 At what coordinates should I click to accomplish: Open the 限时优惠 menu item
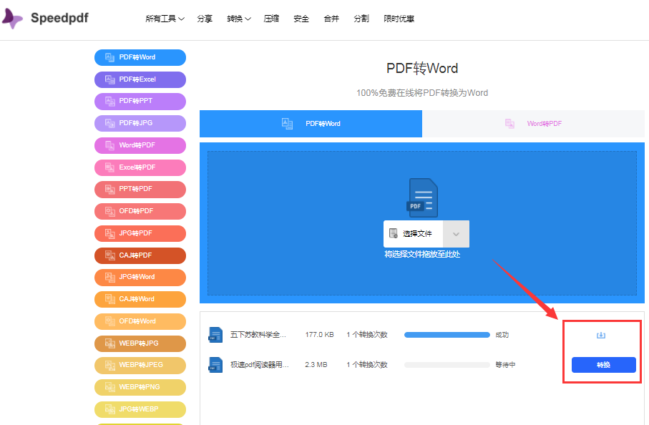[399, 19]
